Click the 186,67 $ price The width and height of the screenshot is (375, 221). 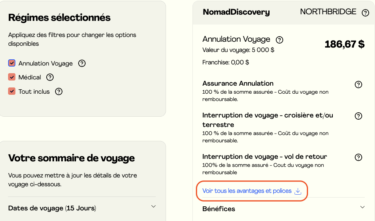tap(344, 44)
